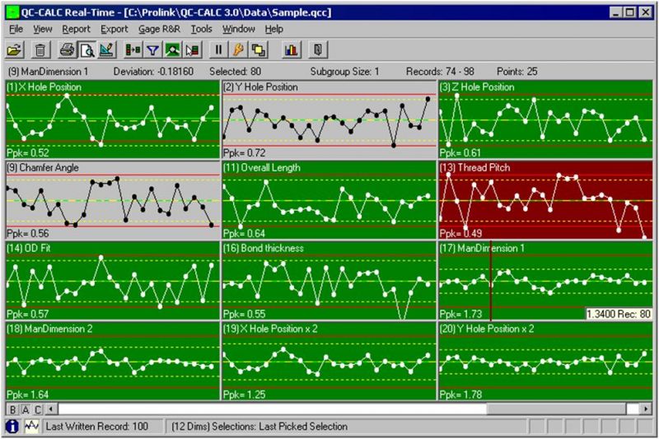Open the Report menu

point(76,29)
